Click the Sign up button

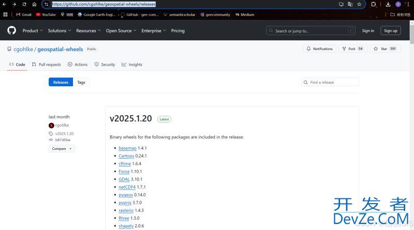pos(391,30)
